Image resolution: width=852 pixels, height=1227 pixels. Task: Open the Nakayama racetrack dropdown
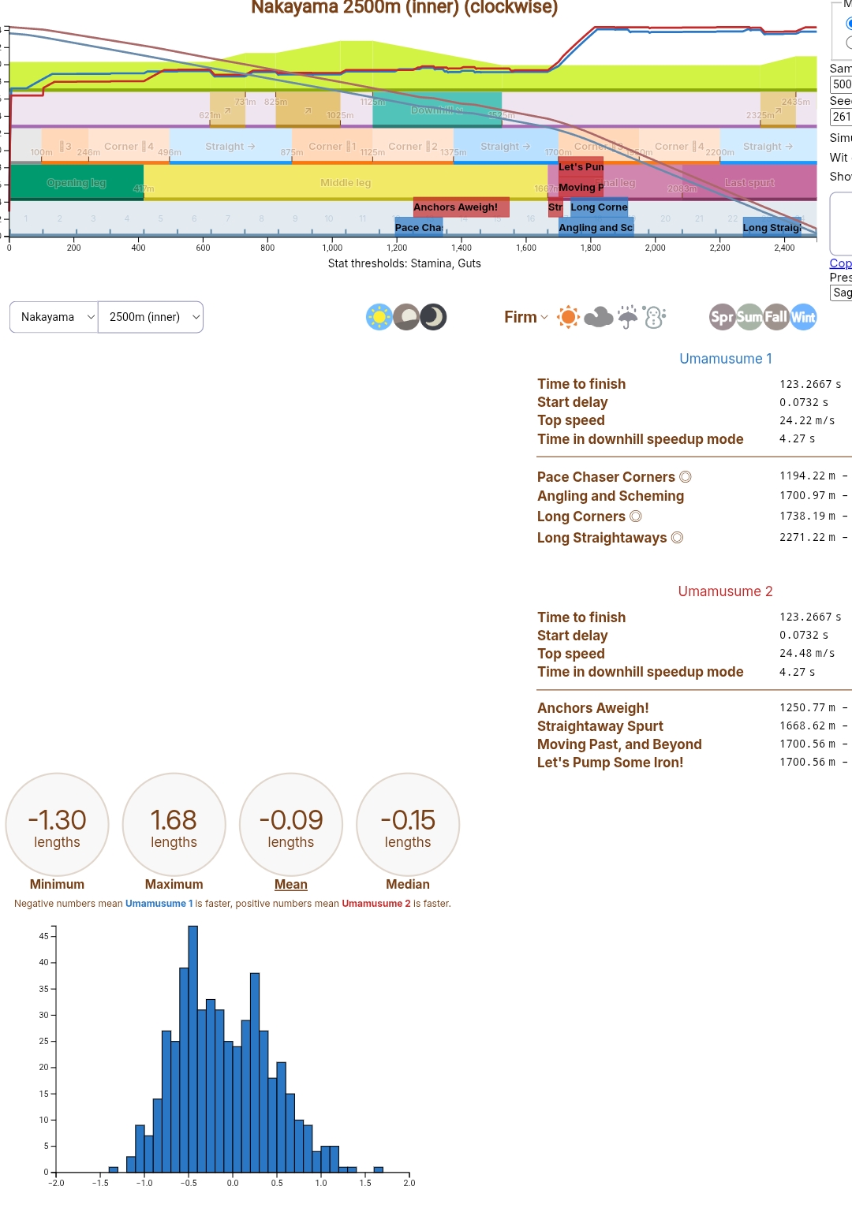(x=54, y=317)
